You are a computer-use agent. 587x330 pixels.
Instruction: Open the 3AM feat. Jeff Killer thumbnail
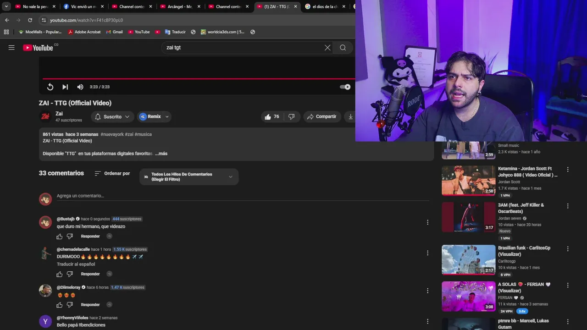point(468,217)
